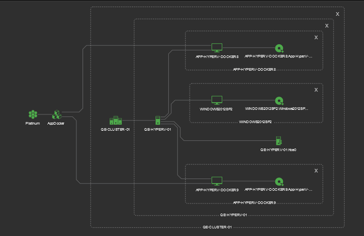Click the APP-HYPERV-DOCKER9 label under monitor icon
This screenshot has width=364, height=236.
point(217,190)
